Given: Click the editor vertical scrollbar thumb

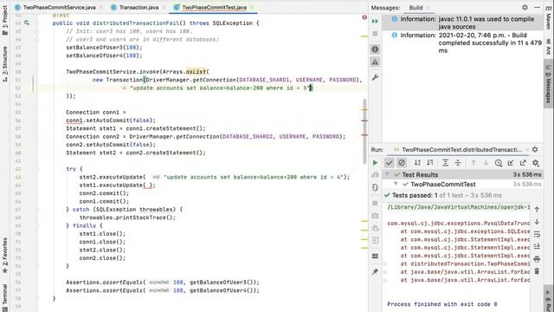Looking at the screenshot, I should [364, 131].
